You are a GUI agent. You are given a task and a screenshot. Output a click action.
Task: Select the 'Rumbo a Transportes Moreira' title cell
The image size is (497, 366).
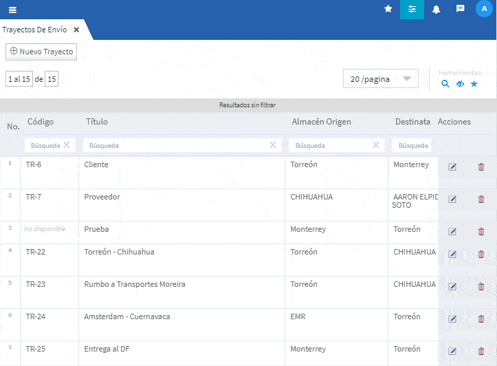tap(181, 292)
